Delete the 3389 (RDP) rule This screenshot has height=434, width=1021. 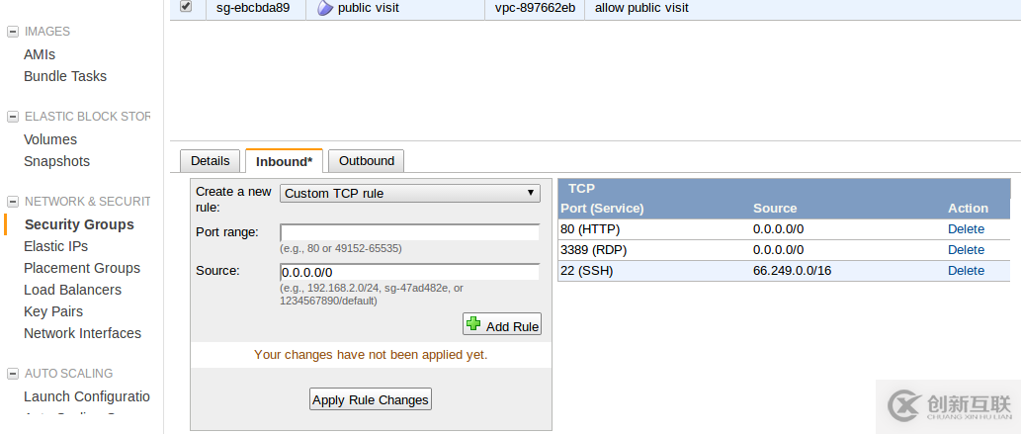click(x=966, y=249)
